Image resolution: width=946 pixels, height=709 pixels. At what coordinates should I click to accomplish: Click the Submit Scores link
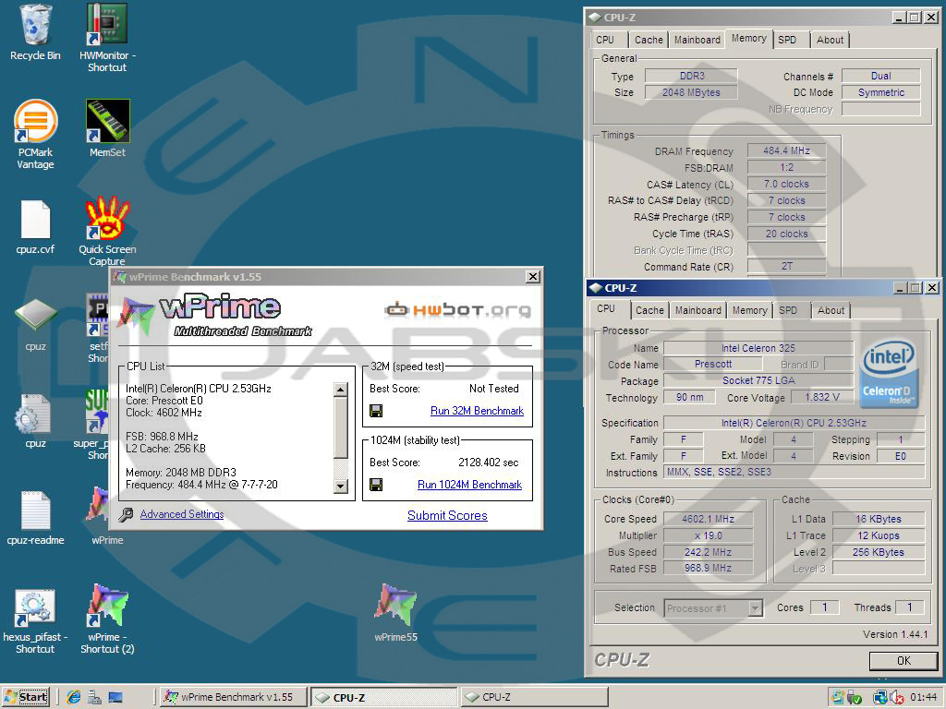(x=447, y=515)
